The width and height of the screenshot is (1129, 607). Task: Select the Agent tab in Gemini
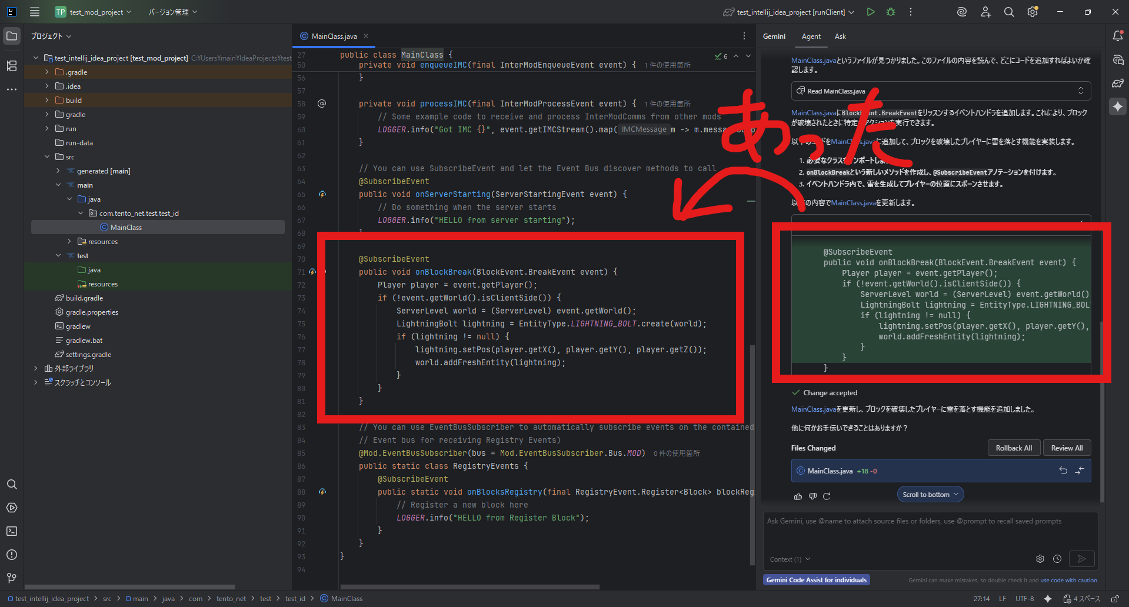coord(811,36)
